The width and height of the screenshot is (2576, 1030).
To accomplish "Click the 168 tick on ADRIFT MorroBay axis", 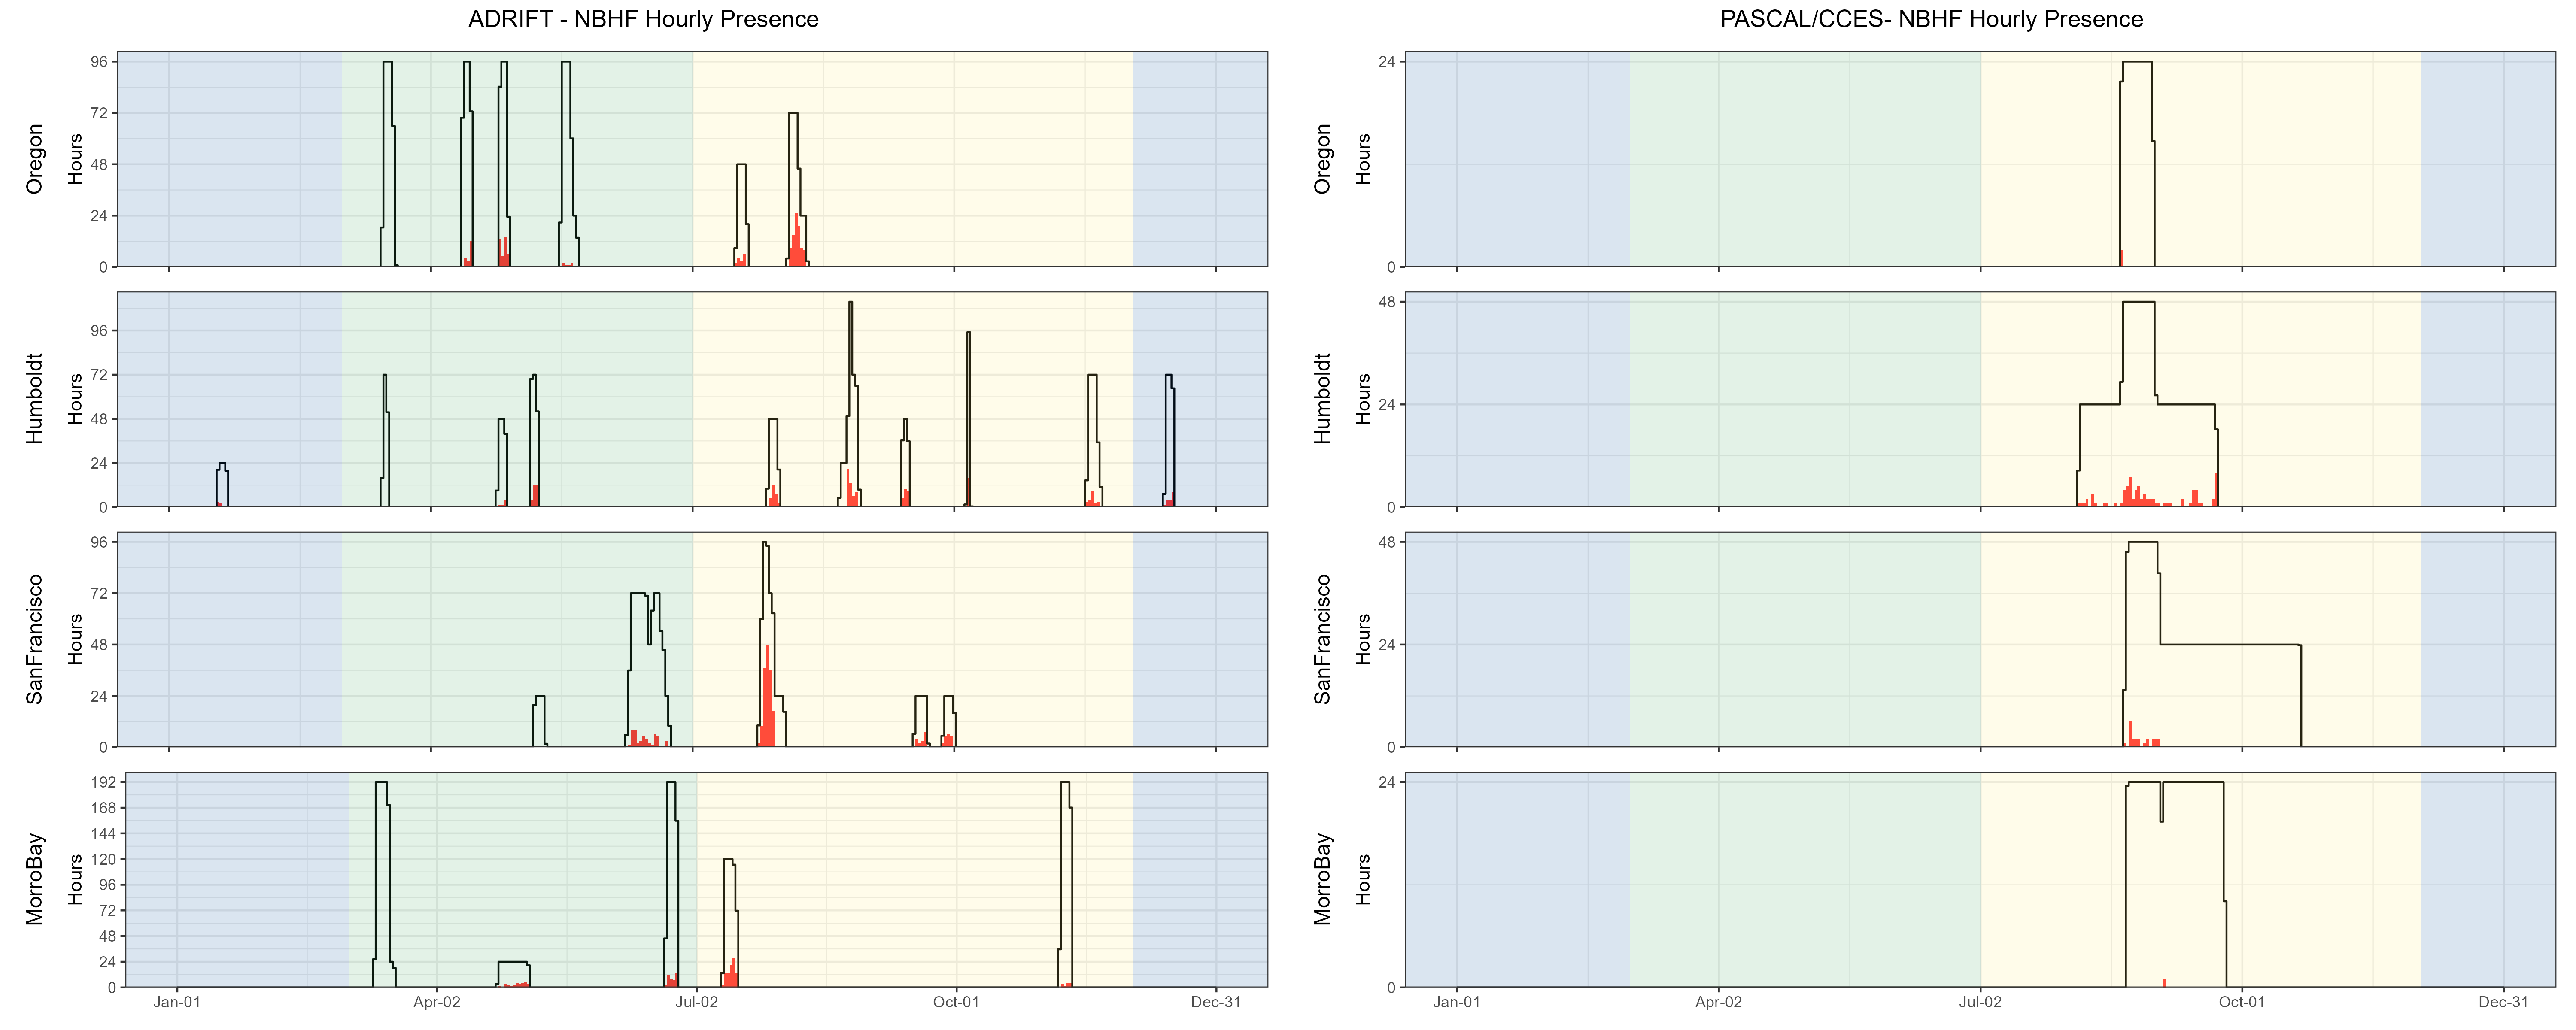I will pyautogui.click(x=104, y=808).
